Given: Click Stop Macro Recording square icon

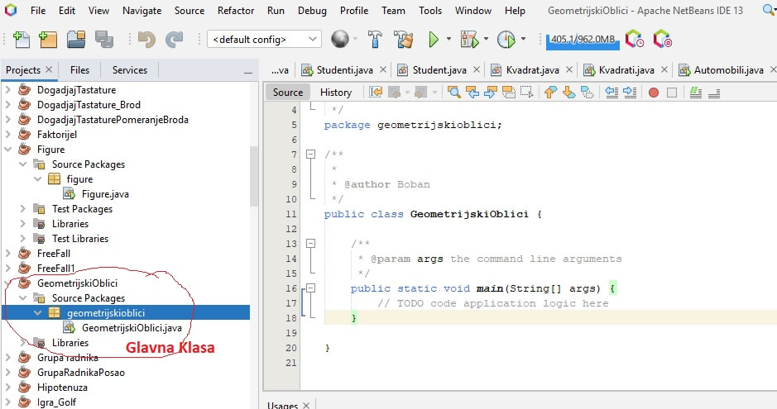Looking at the screenshot, I should click(672, 93).
